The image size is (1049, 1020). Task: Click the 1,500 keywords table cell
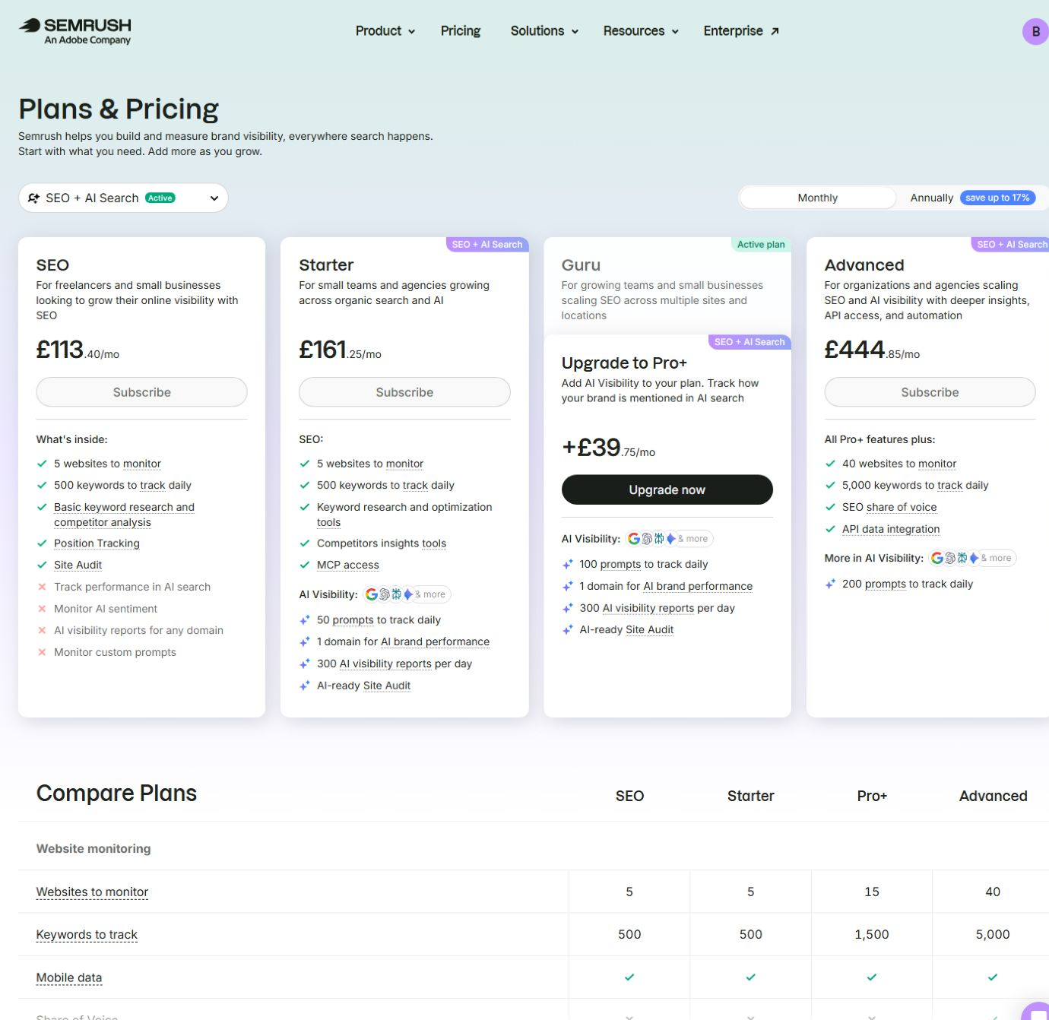tap(872, 934)
